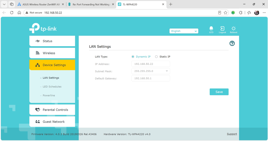Open tab actions workspace icon

[12, 4]
